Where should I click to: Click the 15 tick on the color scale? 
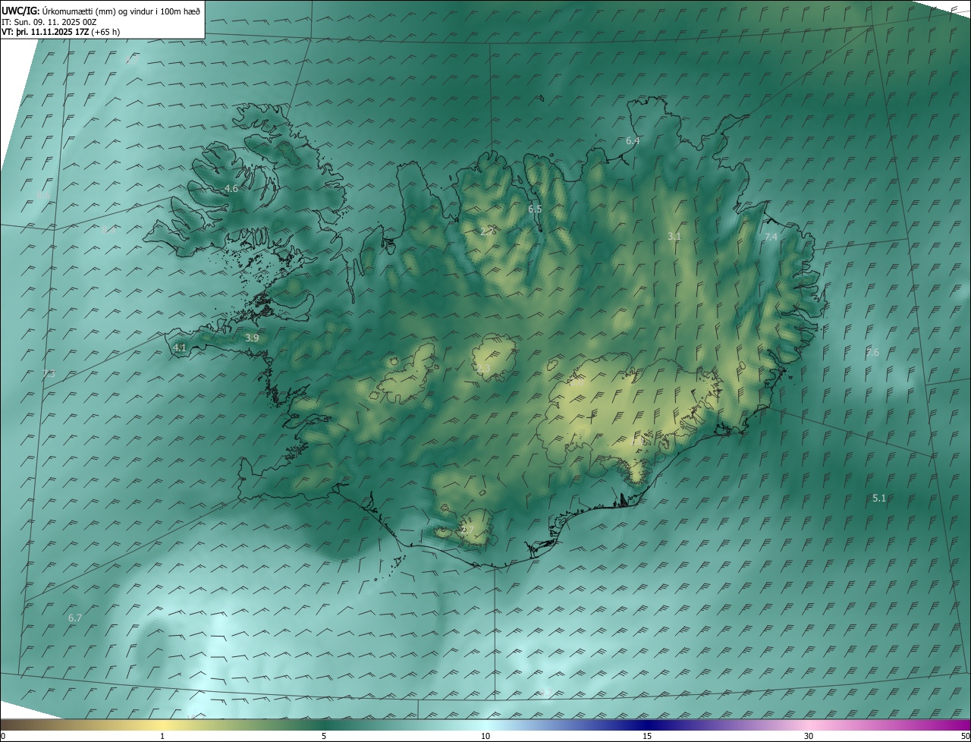pos(647,736)
